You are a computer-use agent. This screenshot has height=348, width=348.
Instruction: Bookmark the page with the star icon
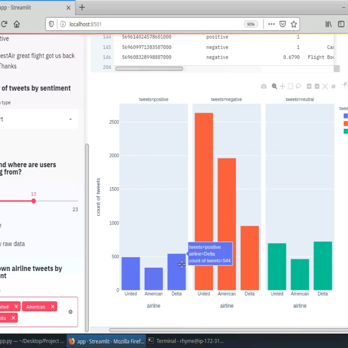[294, 24]
